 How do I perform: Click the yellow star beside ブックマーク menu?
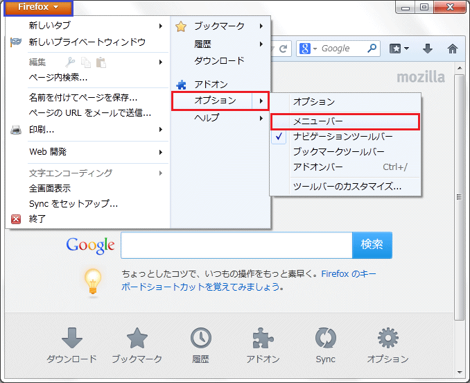(x=181, y=26)
